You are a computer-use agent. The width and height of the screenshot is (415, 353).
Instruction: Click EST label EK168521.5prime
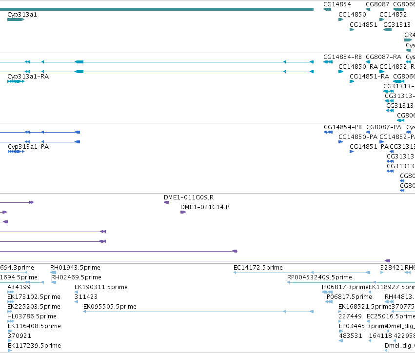point(365,307)
